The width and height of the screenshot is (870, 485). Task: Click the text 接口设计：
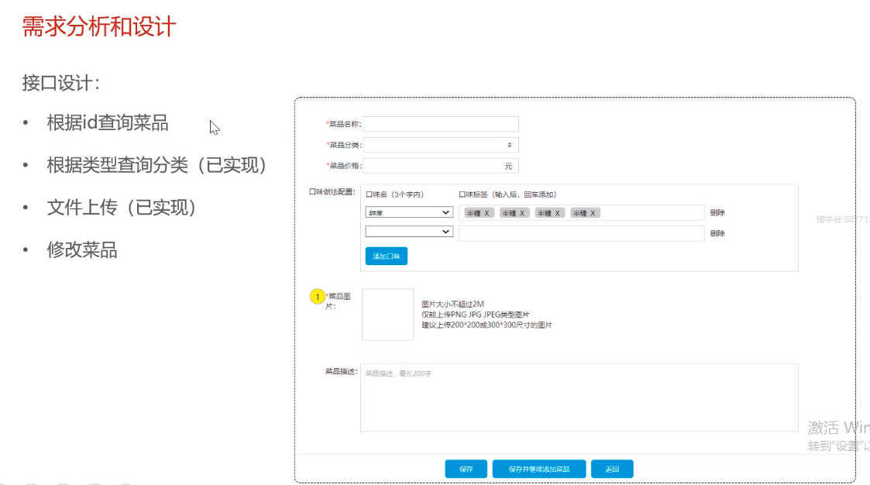tap(61, 83)
